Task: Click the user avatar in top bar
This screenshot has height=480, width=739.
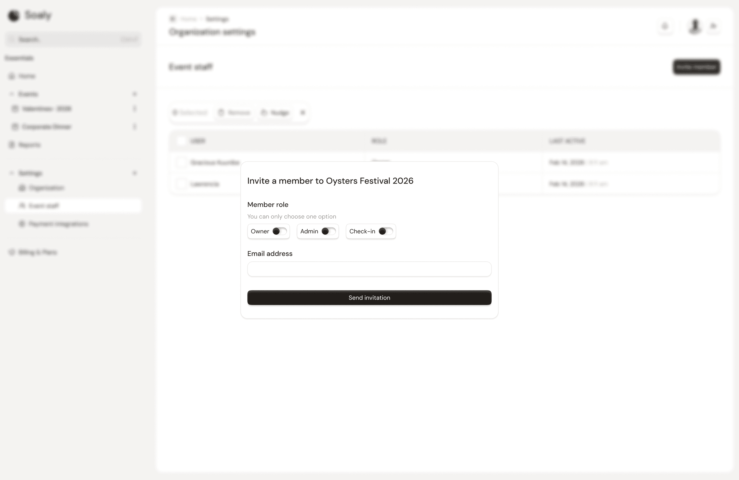Action: [695, 26]
